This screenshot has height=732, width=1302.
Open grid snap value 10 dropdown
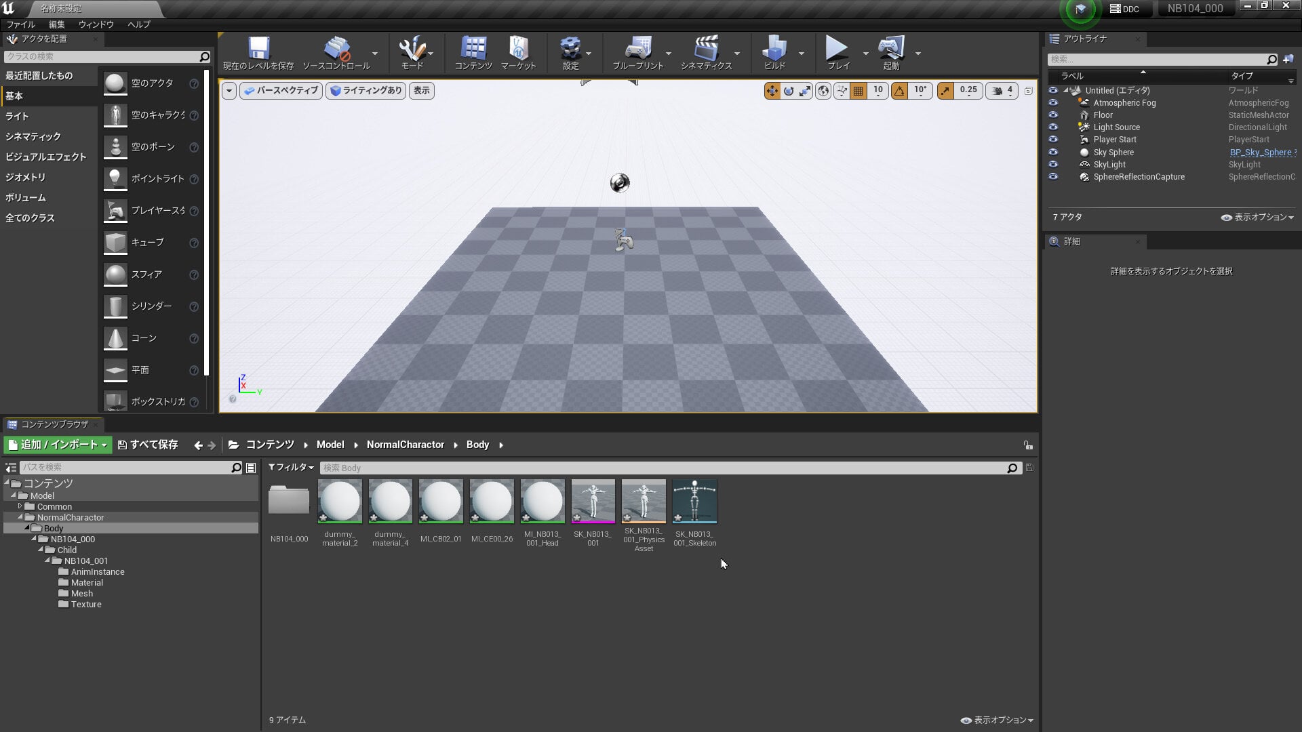(878, 91)
